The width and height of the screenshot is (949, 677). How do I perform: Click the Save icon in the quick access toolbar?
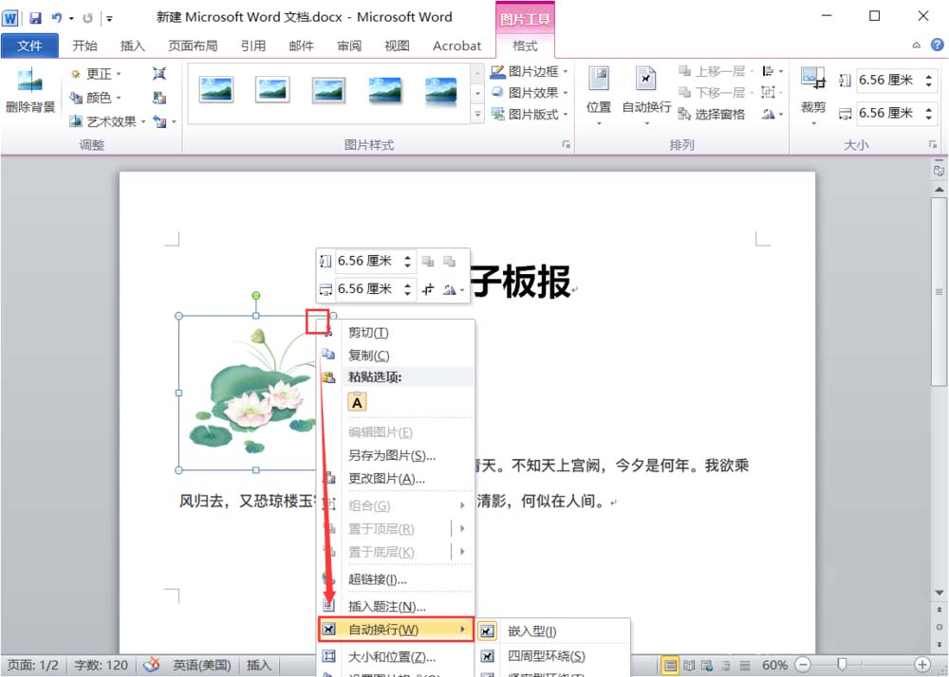click(x=36, y=18)
